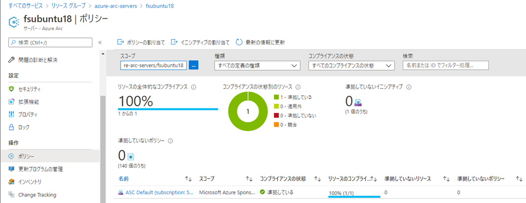526x203 pixels.
Task: Click info icon beside コンプライアンスの状態別のリソース
Action: click(x=298, y=87)
